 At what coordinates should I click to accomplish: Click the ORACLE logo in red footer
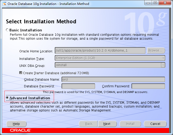21,130
